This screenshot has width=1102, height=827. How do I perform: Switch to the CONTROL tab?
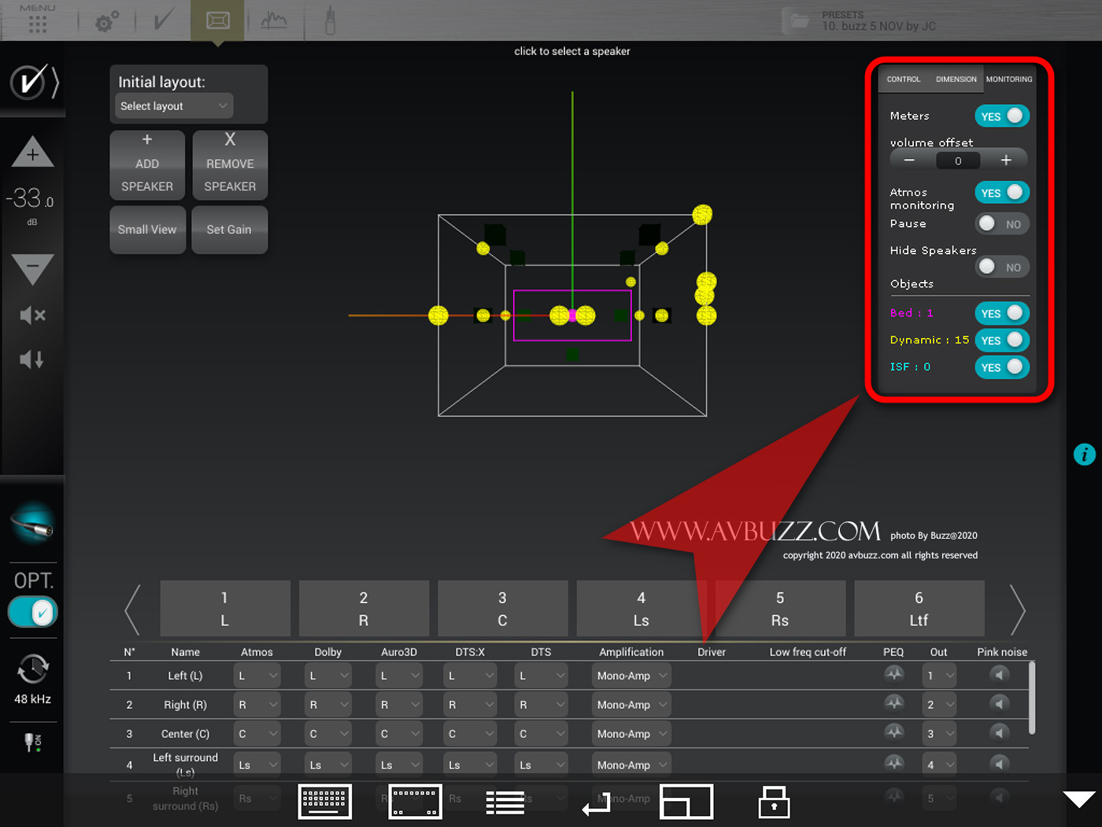(x=903, y=80)
